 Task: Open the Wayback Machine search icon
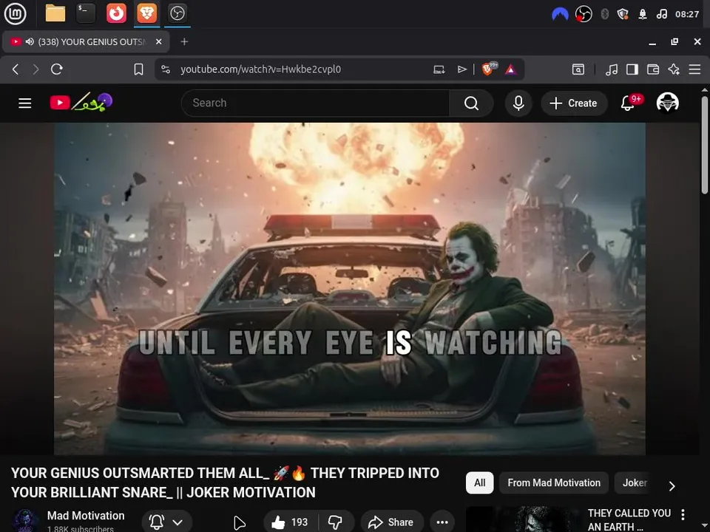coord(578,69)
